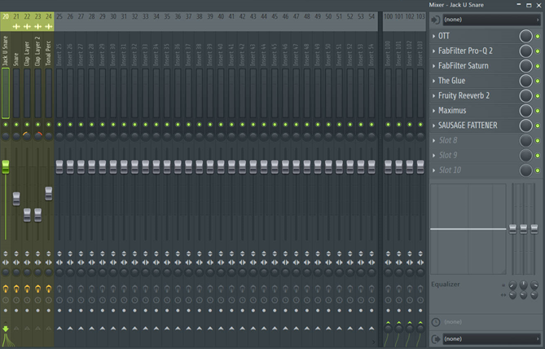Mute Insert 35 with its green LED

pos(167,125)
